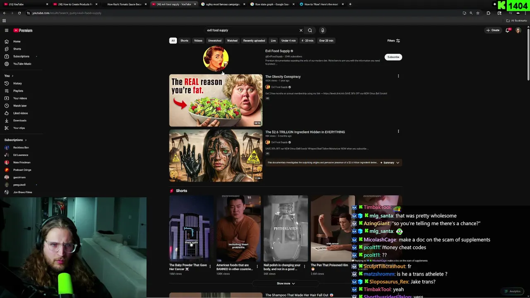Select the All filter chip
530x298 pixels.
173,41
